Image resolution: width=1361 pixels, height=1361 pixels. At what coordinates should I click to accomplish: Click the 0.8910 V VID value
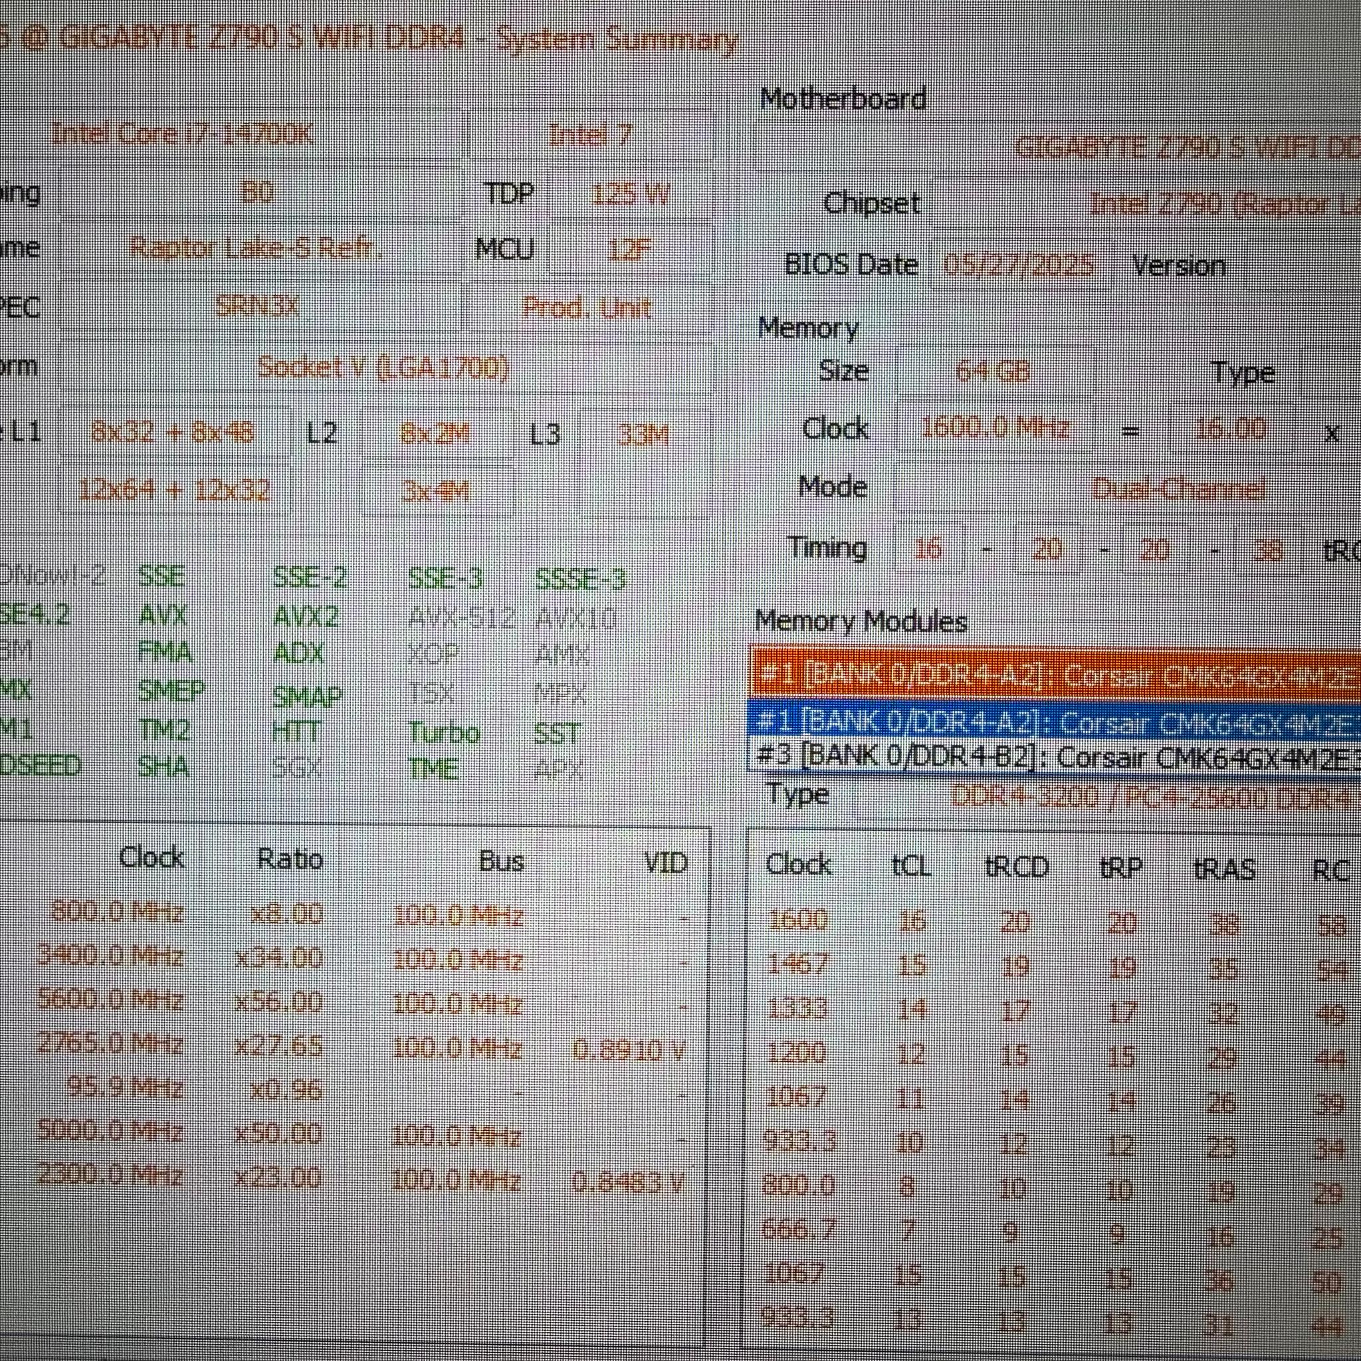(x=629, y=1049)
